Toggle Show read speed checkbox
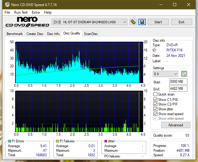This screenshot has height=162, width=198. [x=155, y=114]
